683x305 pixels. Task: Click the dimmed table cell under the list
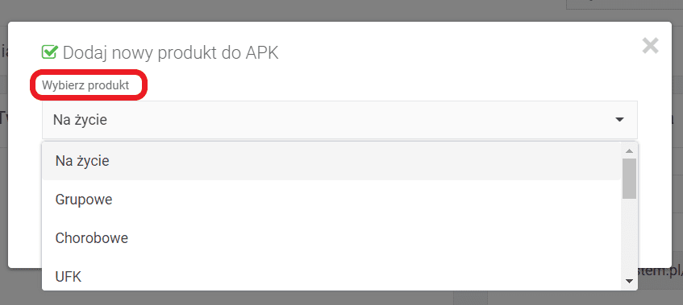click(x=470, y=298)
